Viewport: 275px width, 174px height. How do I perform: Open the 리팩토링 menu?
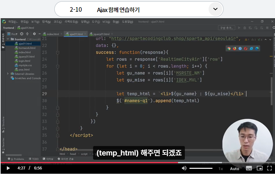71,22
